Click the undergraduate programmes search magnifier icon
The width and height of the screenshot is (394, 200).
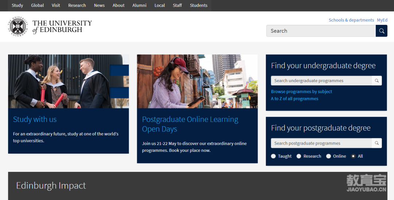pyautogui.click(x=376, y=81)
